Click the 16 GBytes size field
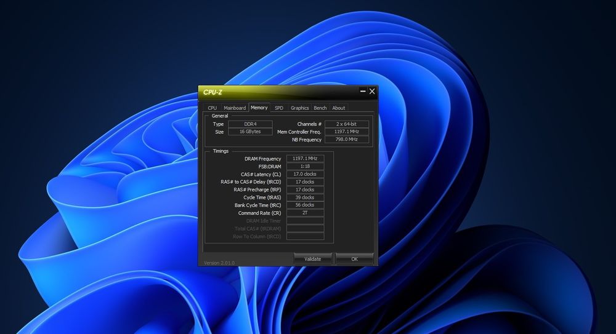This screenshot has height=334, width=616. coord(250,132)
